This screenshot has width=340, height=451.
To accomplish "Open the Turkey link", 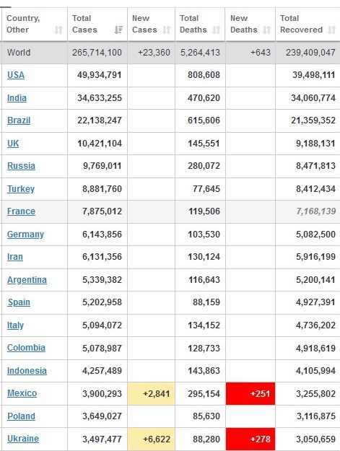I will click(x=21, y=189).
